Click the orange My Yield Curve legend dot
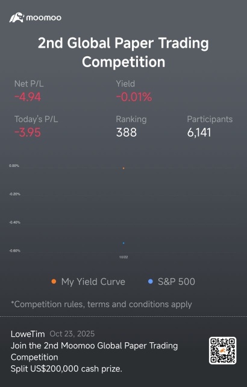Viewport: 247px width, 387px height. pos(54,282)
